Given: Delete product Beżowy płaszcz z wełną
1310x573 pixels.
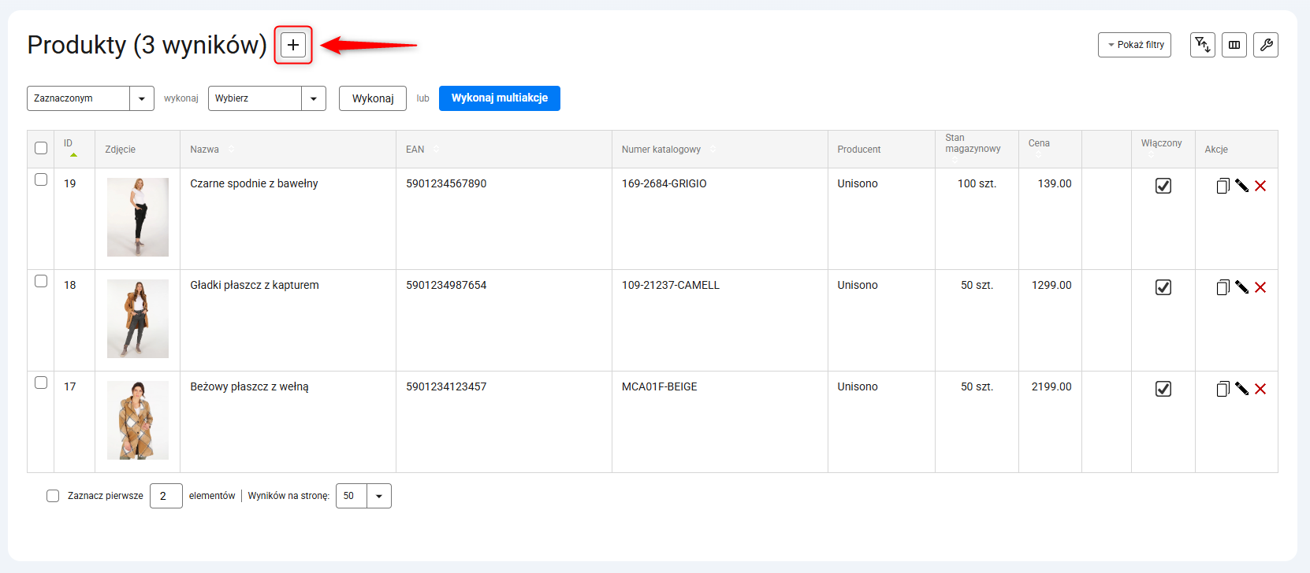Looking at the screenshot, I should pos(1260,389).
